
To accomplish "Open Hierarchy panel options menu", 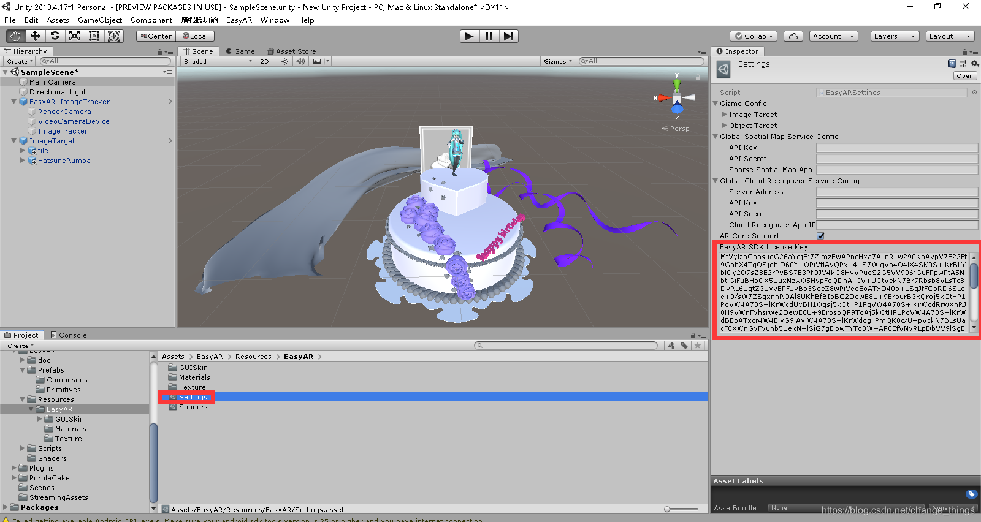I will pyautogui.click(x=169, y=52).
